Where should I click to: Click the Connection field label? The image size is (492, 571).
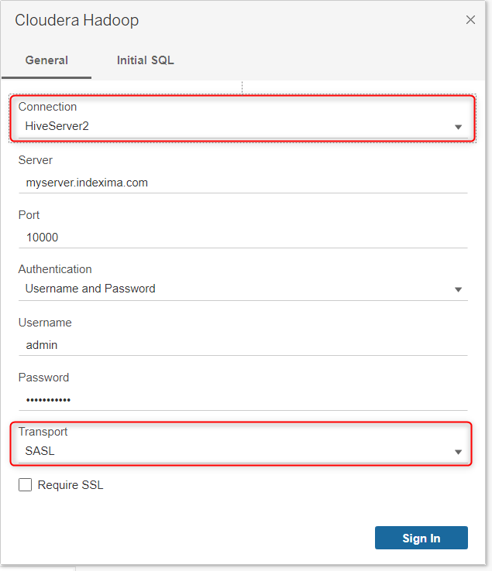pos(47,107)
